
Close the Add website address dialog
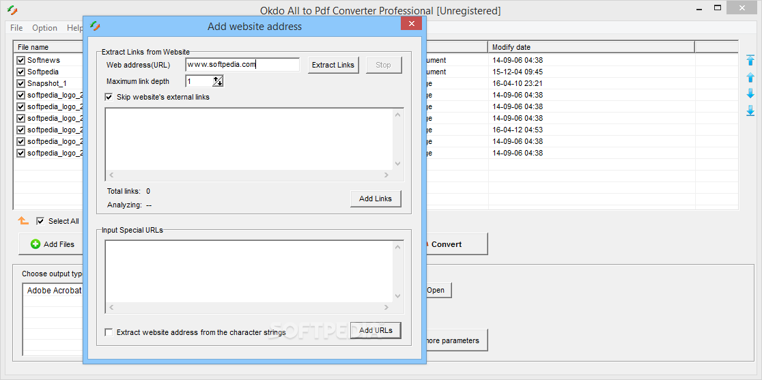(411, 24)
